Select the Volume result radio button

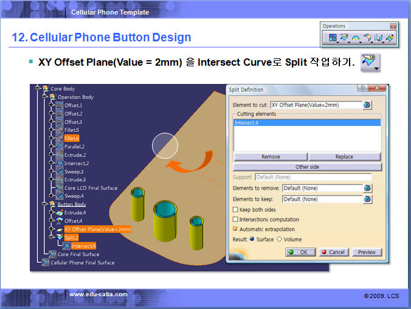tap(280, 239)
